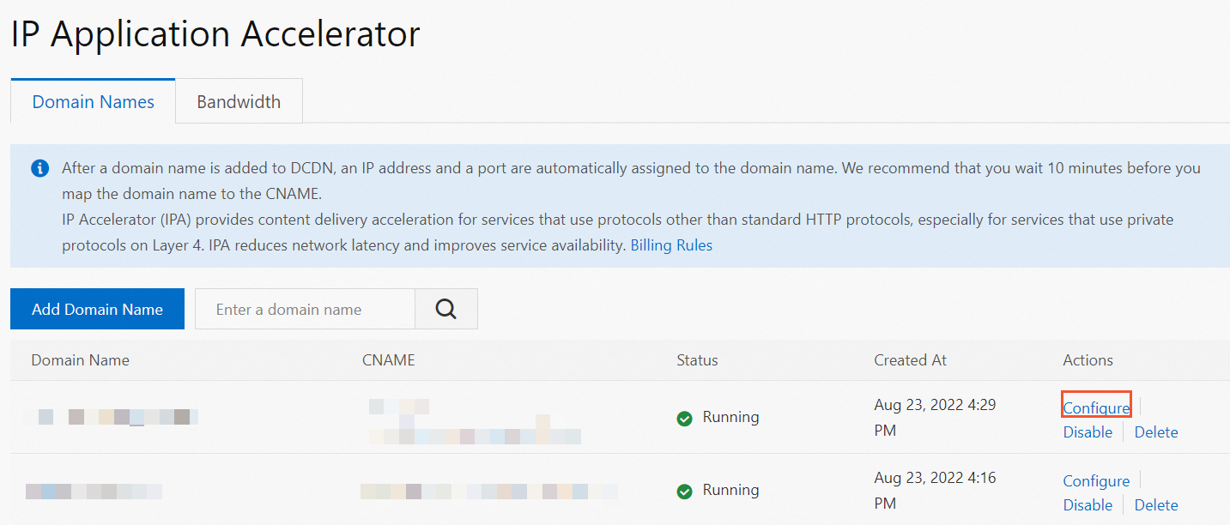Click second row green Running status icon
Viewport: 1230px width, 525px height.
(684, 491)
